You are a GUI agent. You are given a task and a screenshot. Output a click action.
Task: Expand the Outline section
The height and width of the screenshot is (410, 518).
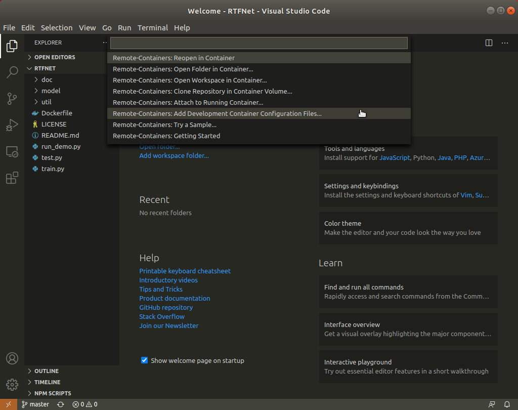click(x=72, y=371)
